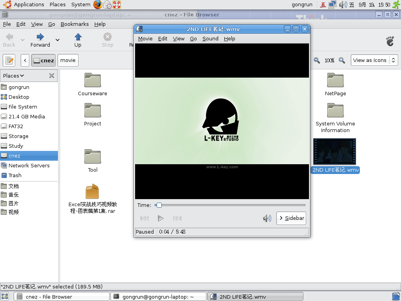401x301 pixels.
Task: Open the Bookmarks menu in File Browser
Action: pyautogui.click(x=75, y=24)
